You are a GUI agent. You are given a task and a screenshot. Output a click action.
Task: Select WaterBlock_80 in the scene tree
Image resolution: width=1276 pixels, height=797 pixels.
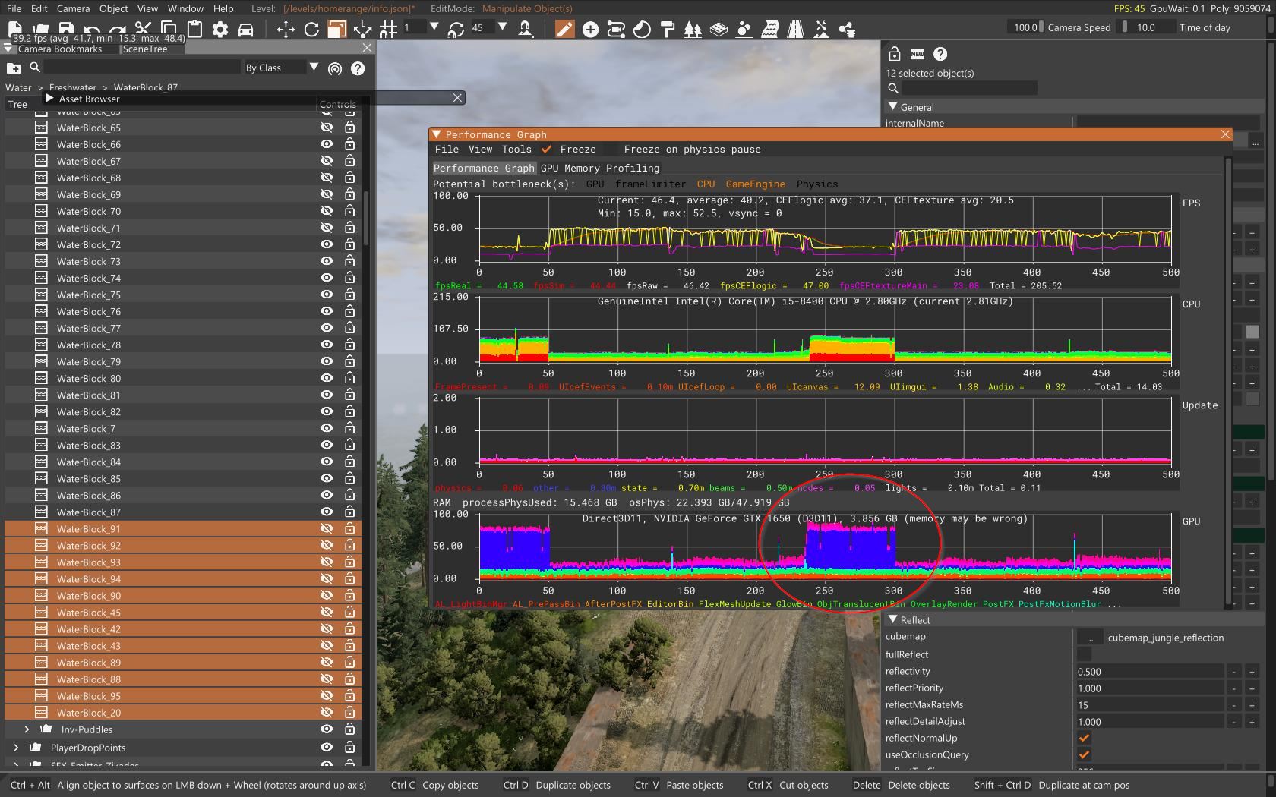pyautogui.click(x=88, y=378)
